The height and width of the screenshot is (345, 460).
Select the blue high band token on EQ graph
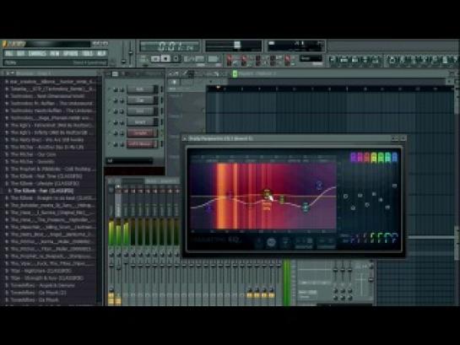[319, 185]
